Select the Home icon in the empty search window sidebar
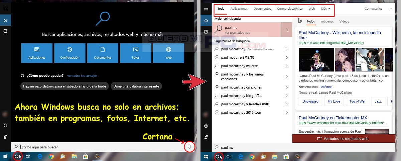The width and height of the screenshot is (401, 161). [x=5, y=20]
